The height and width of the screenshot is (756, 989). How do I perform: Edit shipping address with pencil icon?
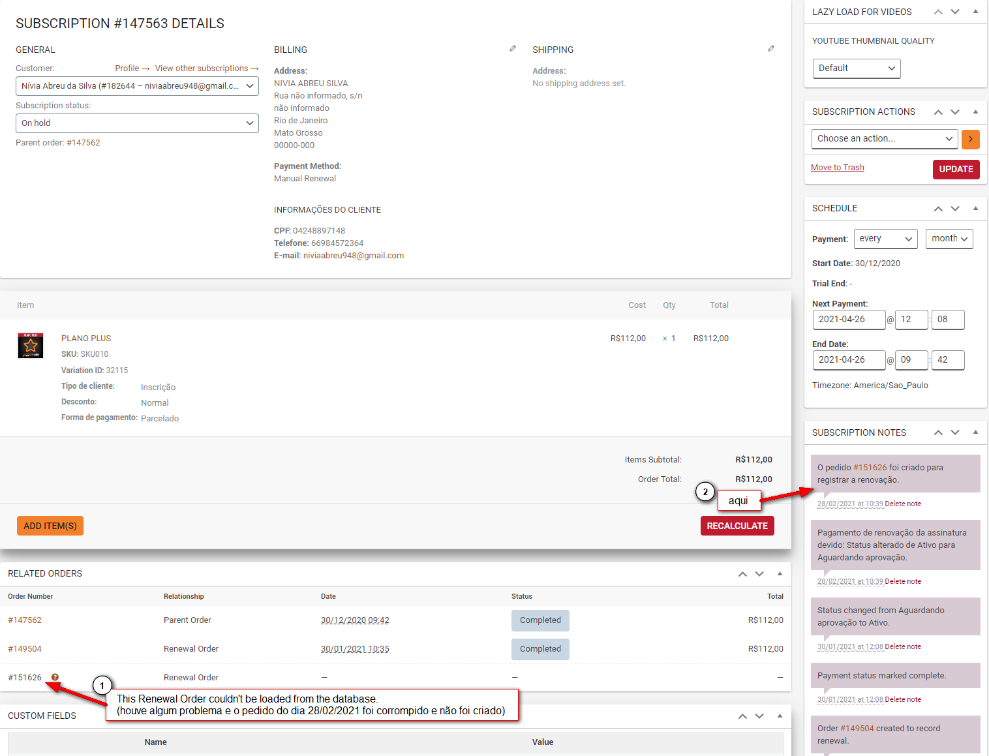coord(771,49)
